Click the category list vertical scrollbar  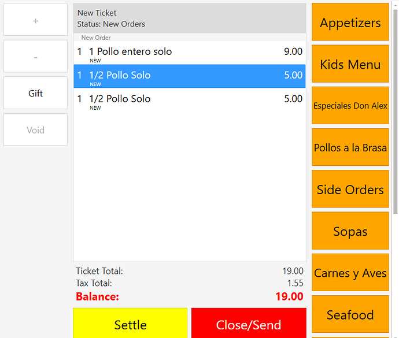[x=395, y=112]
